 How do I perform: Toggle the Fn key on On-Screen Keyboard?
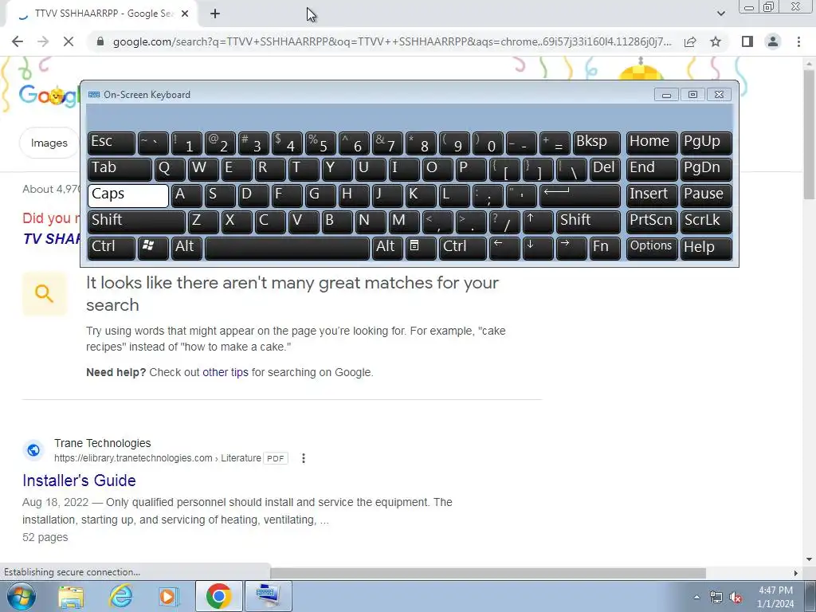pos(605,248)
